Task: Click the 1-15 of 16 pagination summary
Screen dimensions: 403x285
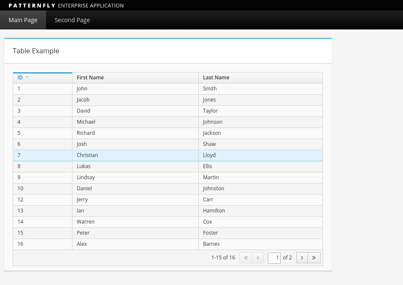Action: (x=223, y=257)
